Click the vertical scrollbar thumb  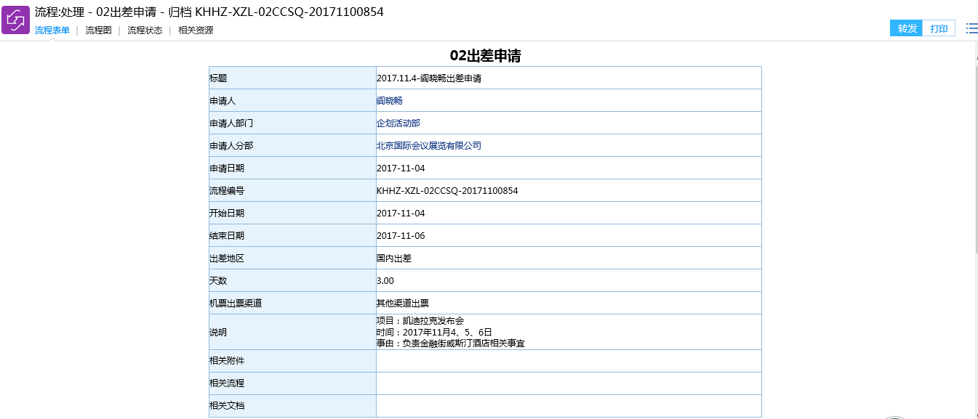click(975, 160)
